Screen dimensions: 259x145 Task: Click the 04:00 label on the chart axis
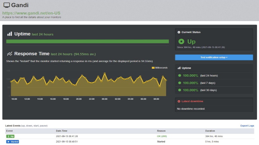click(130, 99)
